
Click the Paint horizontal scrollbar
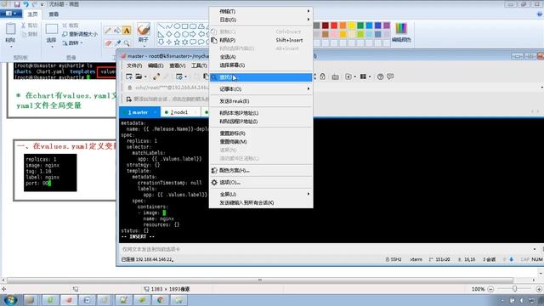tap(259, 280)
